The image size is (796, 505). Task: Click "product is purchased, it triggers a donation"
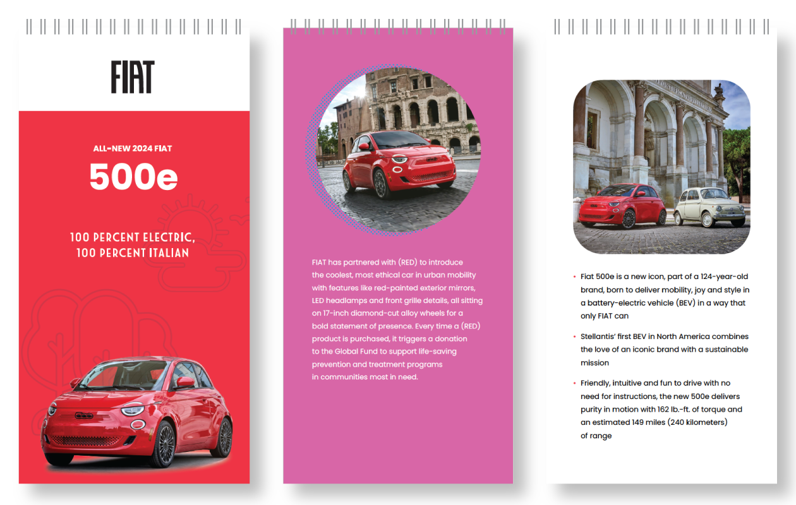pyautogui.click(x=390, y=339)
